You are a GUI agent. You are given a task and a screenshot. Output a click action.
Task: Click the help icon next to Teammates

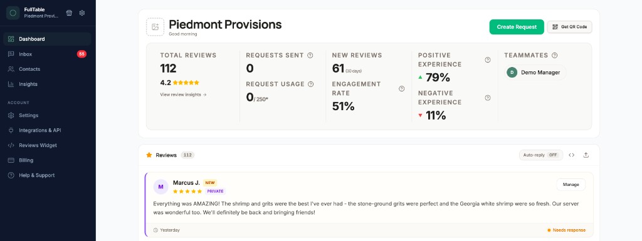(x=554, y=55)
